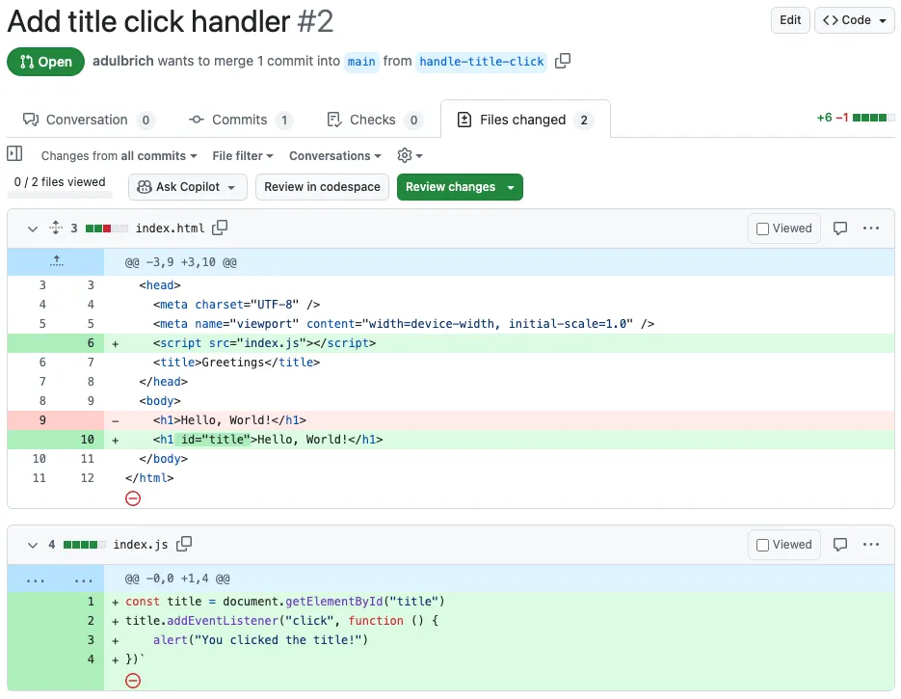Viewport: 901px width, 699px height.
Task: Open the index.js file link
Action: [141, 545]
